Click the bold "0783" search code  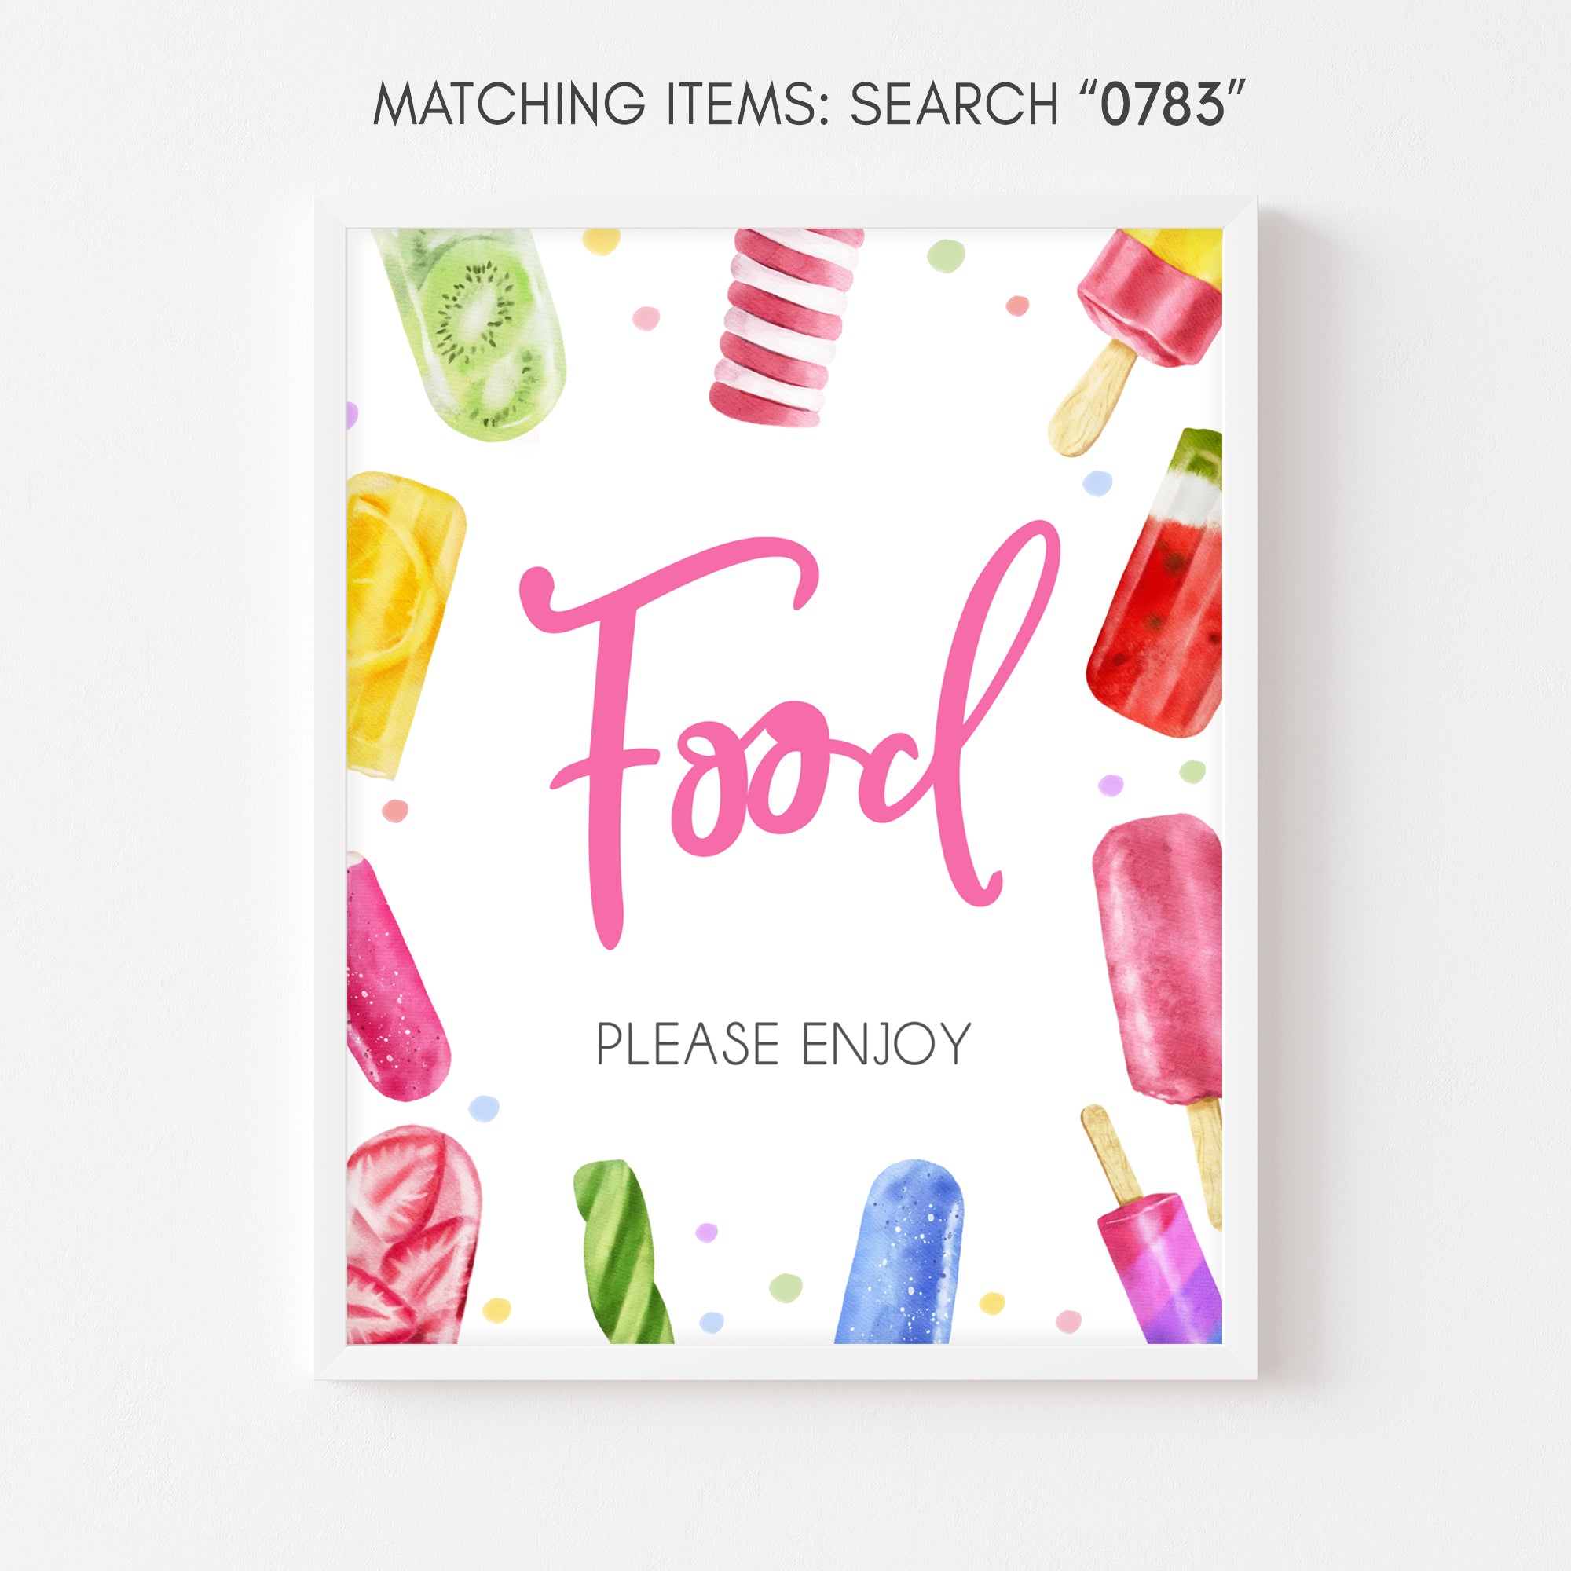(x=1163, y=106)
